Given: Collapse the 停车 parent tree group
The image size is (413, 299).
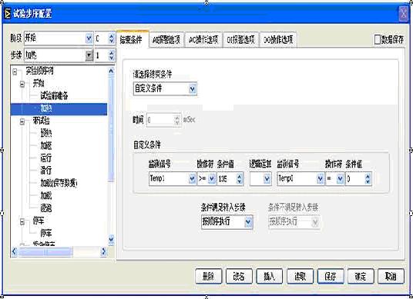Looking at the screenshot, I should click(22, 222).
